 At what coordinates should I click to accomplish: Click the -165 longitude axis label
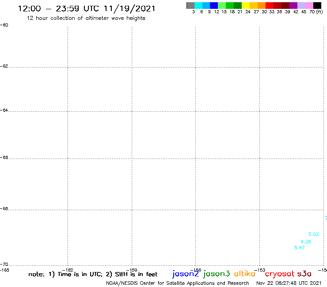[4, 270]
